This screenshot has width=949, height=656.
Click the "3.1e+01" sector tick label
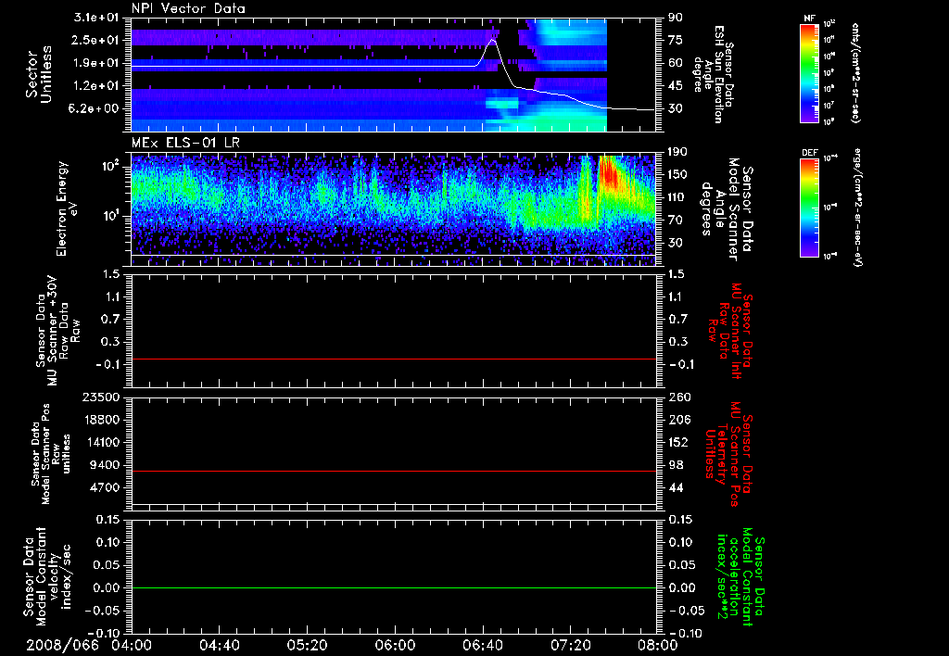click(95, 18)
